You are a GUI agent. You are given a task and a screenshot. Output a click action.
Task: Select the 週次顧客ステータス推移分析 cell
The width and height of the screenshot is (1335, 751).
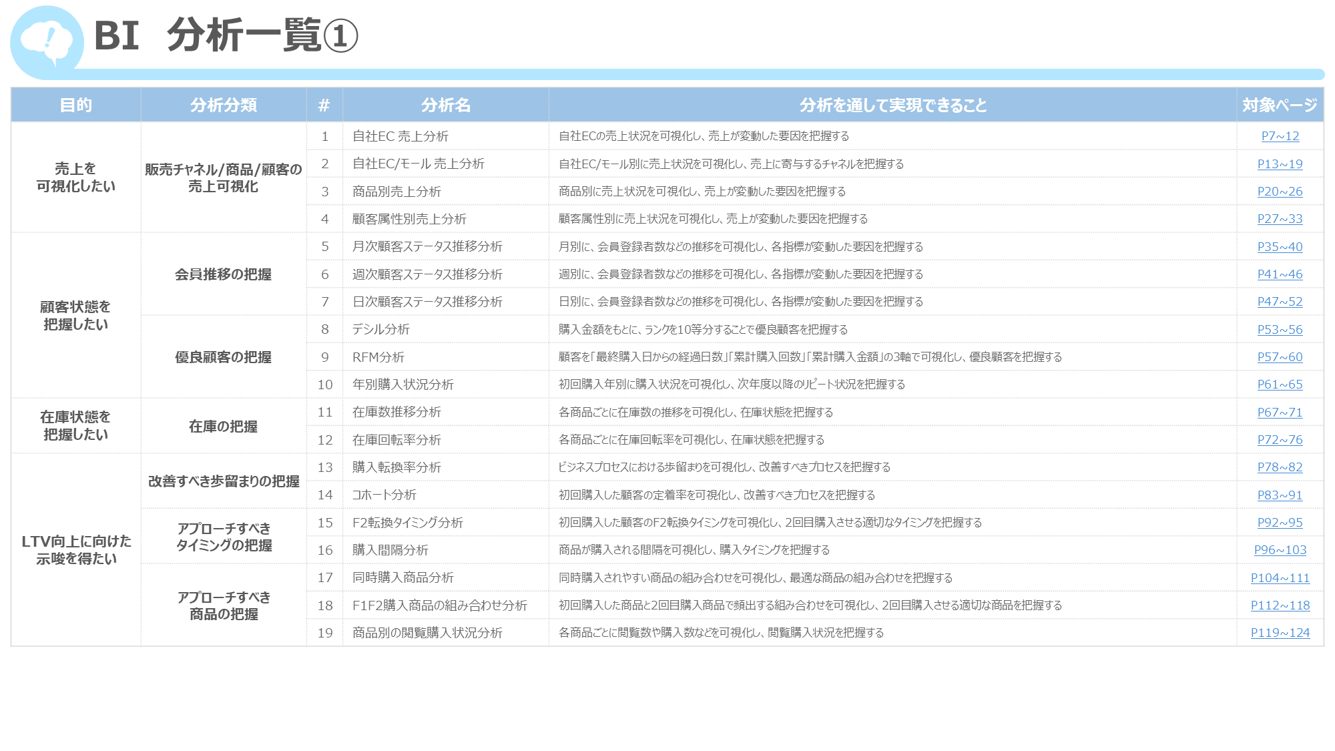point(446,274)
